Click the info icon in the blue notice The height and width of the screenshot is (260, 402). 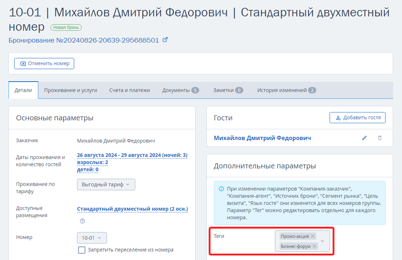click(x=221, y=189)
